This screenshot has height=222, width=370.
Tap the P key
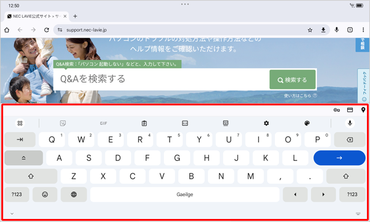click(318, 139)
